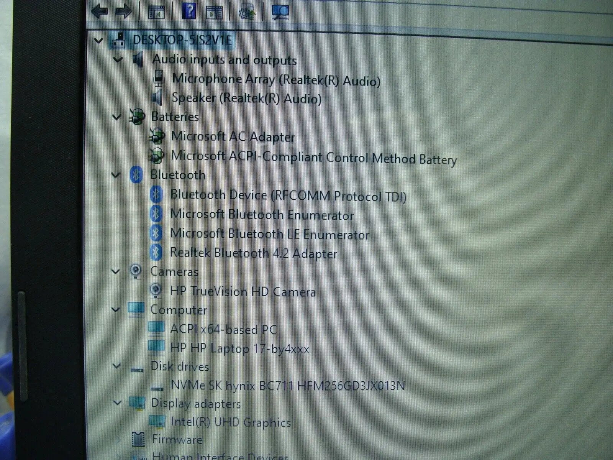Click icon beside Microphone Array entry
The width and height of the screenshot is (613, 460).
point(158,79)
